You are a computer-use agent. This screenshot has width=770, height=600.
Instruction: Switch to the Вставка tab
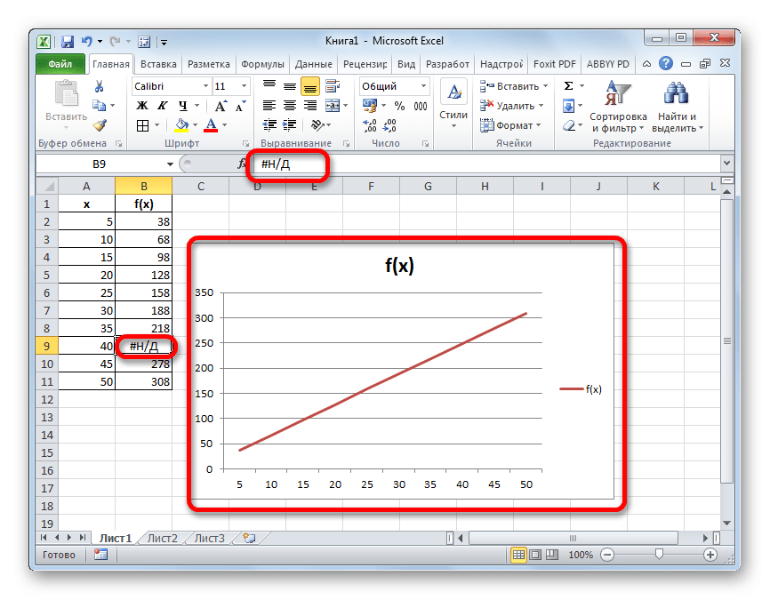click(158, 64)
